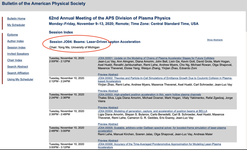Open Using My Scheduler help link
The image size is (247, 150).
tap(20, 79)
